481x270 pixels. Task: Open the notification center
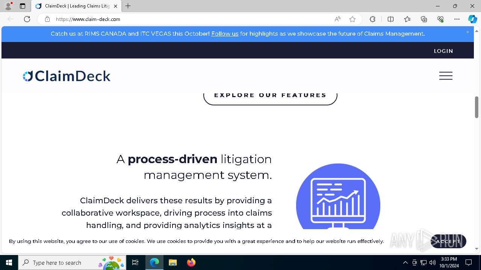(469, 262)
